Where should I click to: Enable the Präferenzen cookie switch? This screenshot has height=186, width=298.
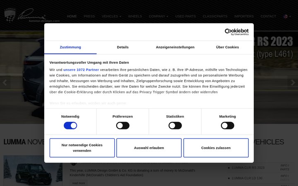pyautogui.click(x=123, y=126)
